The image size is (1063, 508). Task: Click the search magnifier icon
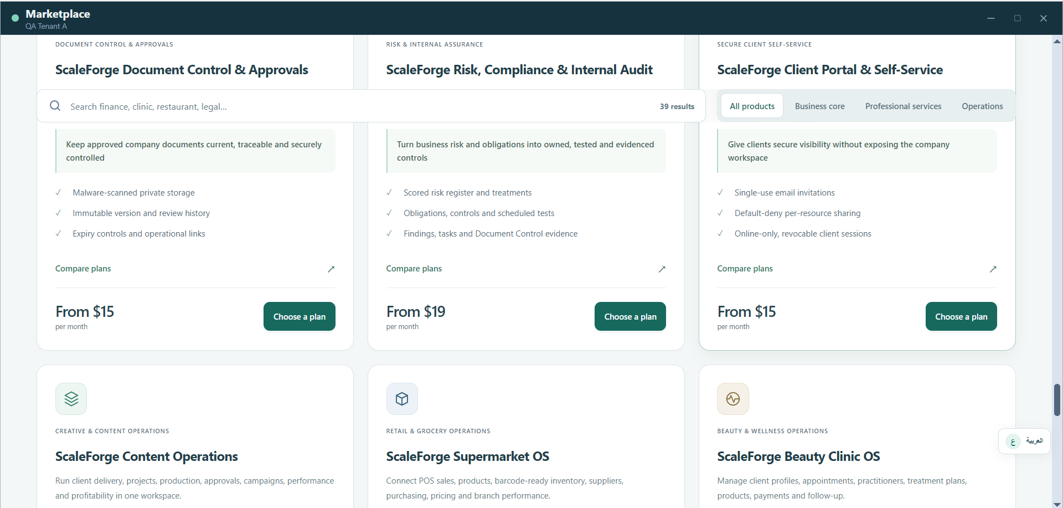tap(55, 106)
